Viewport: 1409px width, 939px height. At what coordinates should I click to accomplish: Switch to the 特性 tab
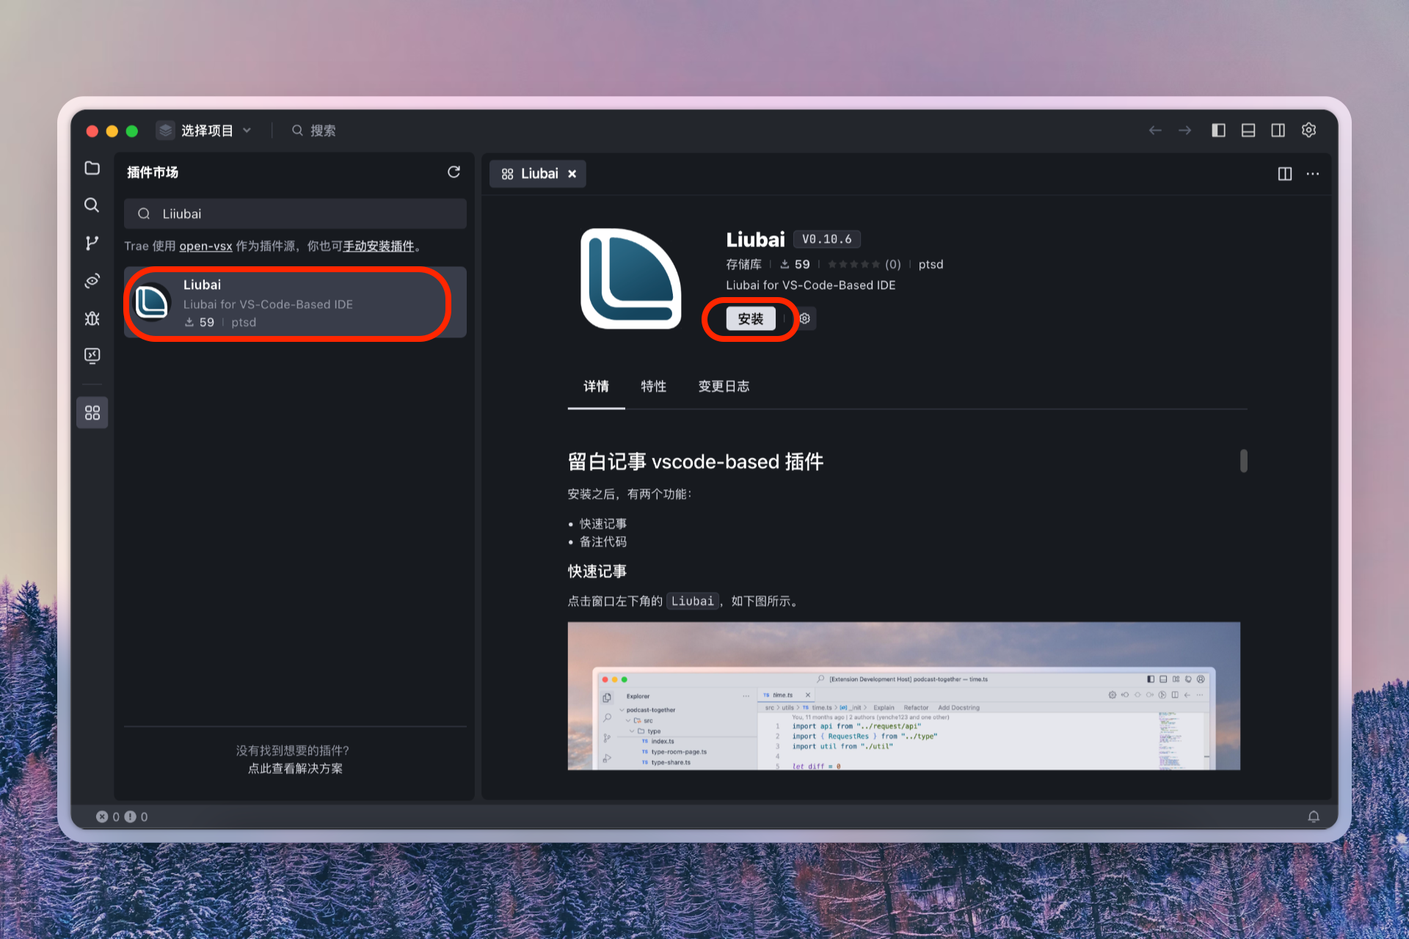(653, 387)
